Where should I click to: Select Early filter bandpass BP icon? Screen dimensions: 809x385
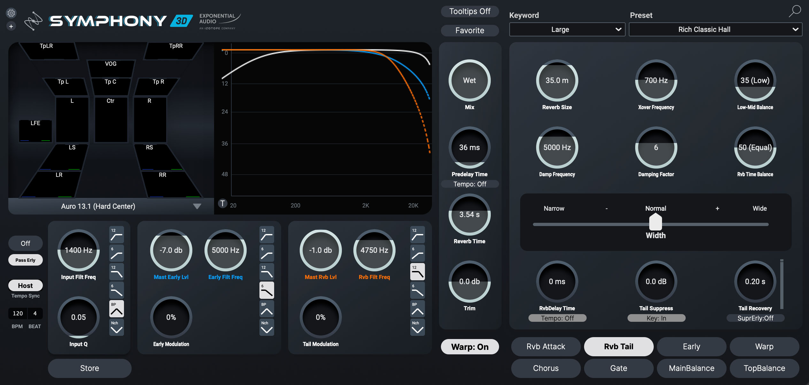tap(266, 309)
